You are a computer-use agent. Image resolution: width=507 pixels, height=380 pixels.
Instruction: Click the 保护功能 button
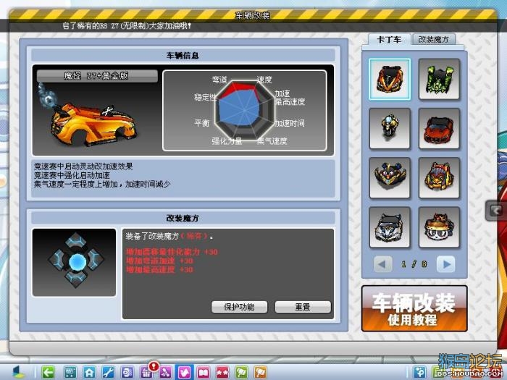point(239,307)
